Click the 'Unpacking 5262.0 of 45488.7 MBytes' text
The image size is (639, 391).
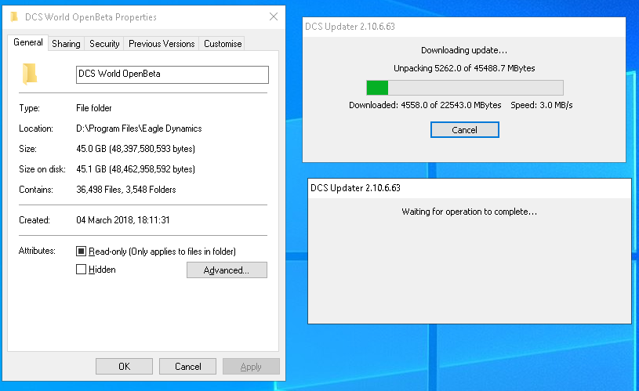[x=464, y=68]
